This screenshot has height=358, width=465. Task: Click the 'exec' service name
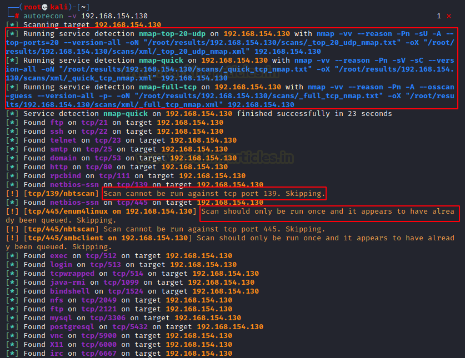tap(59, 256)
